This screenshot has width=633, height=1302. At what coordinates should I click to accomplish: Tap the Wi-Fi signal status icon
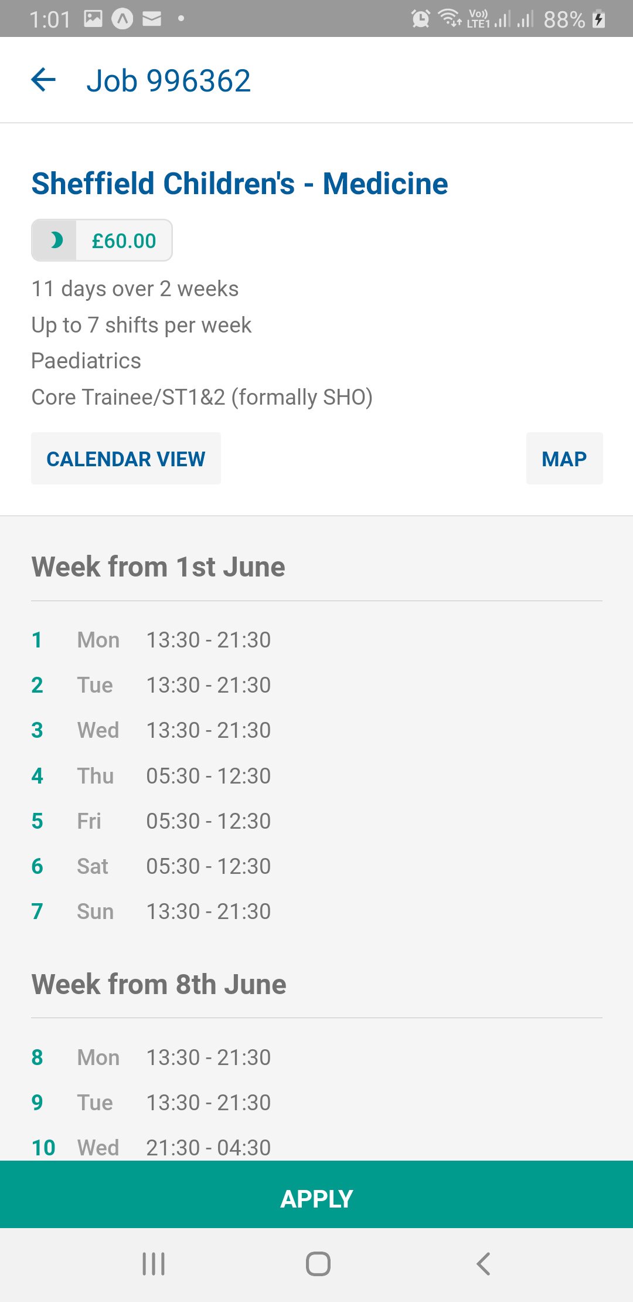pyautogui.click(x=450, y=18)
